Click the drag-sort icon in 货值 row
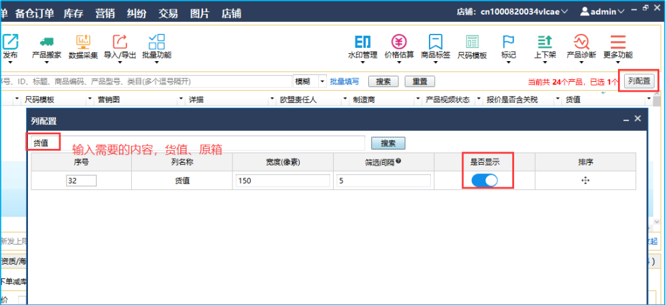The width and height of the screenshot is (666, 305). click(x=585, y=181)
